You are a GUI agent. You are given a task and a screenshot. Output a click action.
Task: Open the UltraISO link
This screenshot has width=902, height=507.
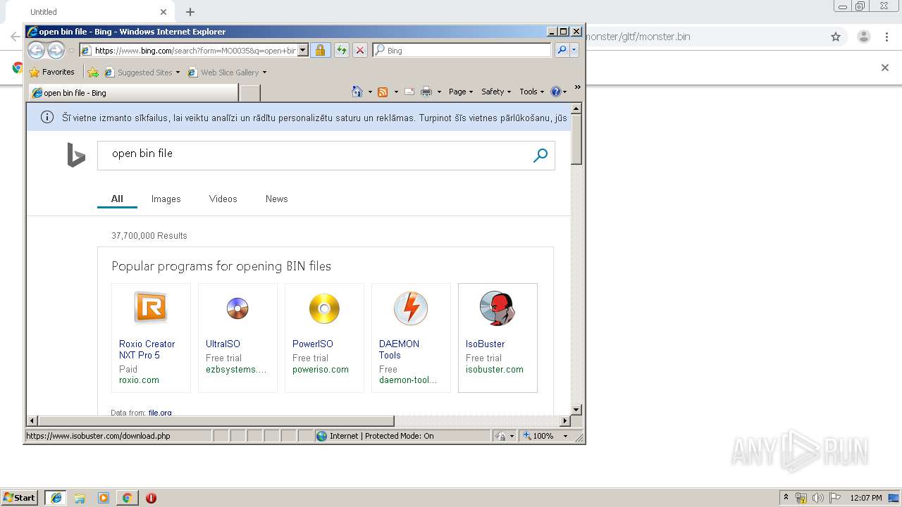click(x=223, y=344)
